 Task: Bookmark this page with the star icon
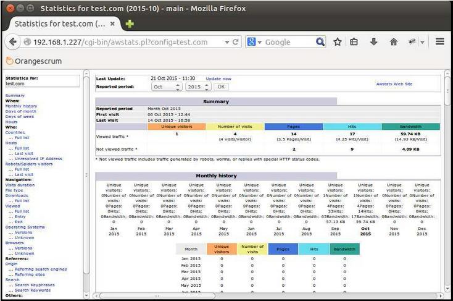point(337,42)
